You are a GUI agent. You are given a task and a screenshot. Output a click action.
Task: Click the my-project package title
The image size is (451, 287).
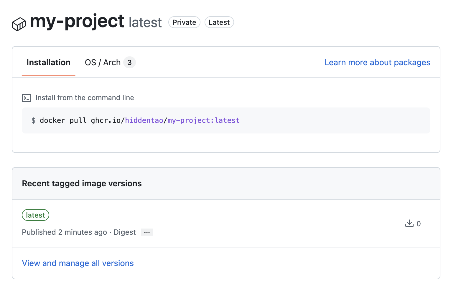pyautogui.click(x=77, y=22)
